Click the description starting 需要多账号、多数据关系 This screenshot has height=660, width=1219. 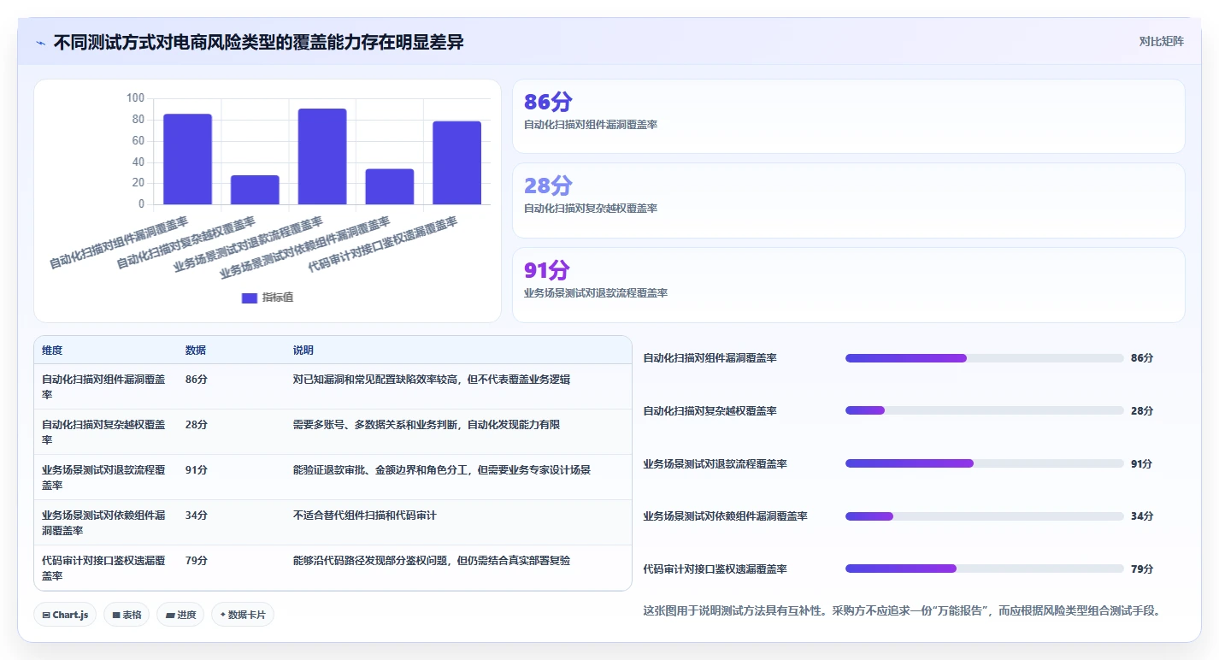[x=427, y=425]
